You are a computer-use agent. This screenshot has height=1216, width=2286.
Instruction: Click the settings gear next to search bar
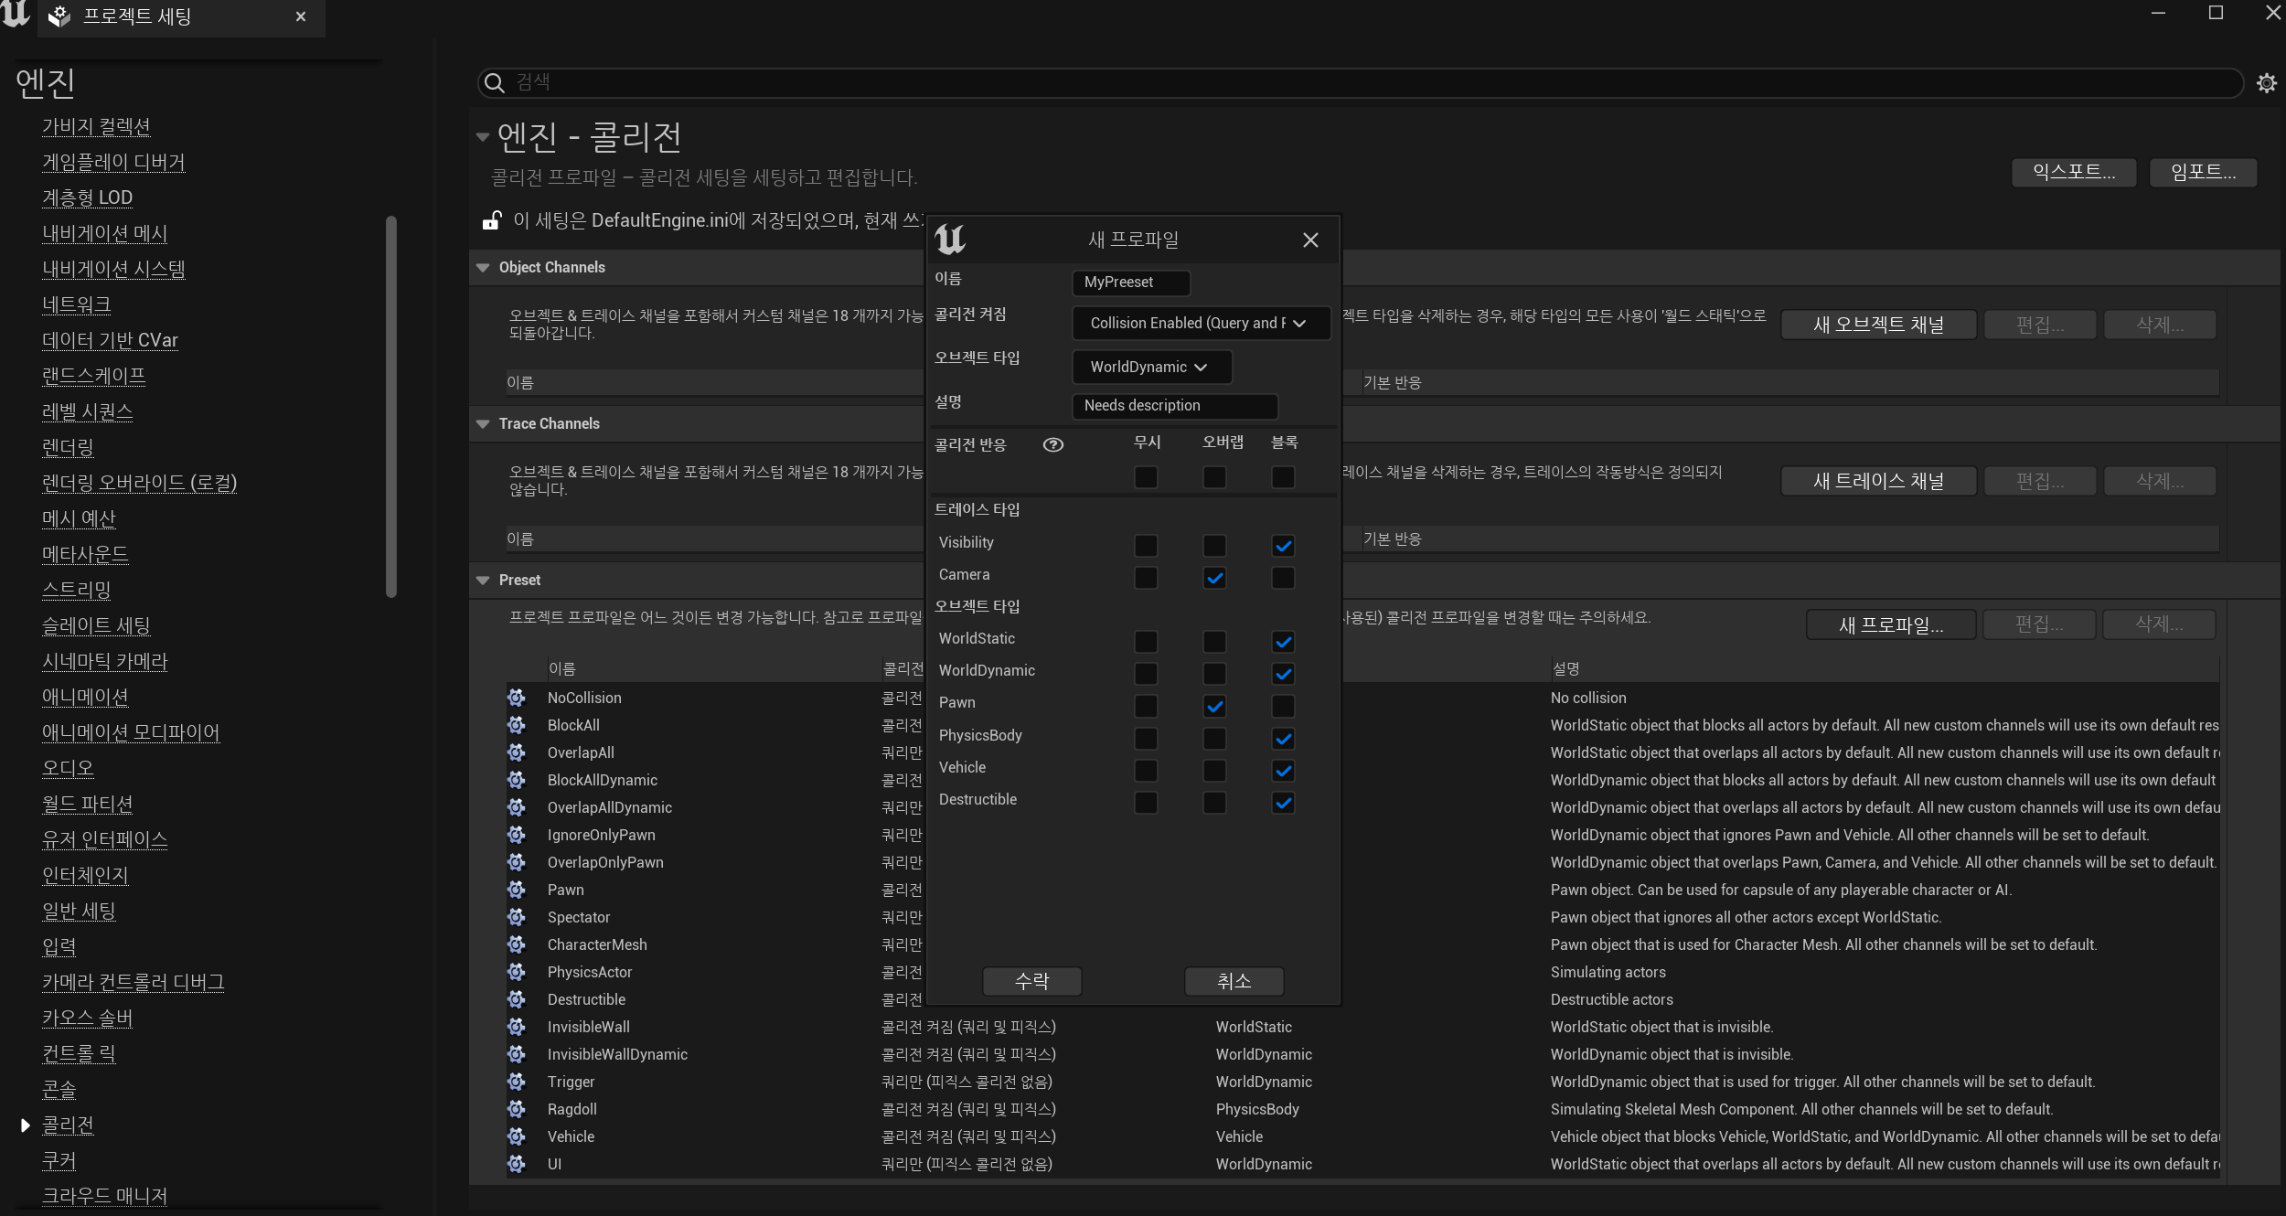click(x=2266, y=83)
